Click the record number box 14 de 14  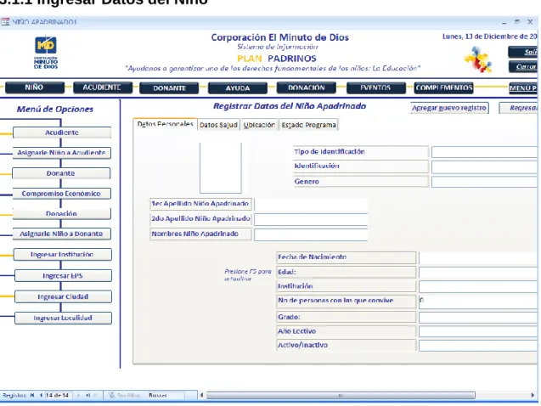click(59, 395)
